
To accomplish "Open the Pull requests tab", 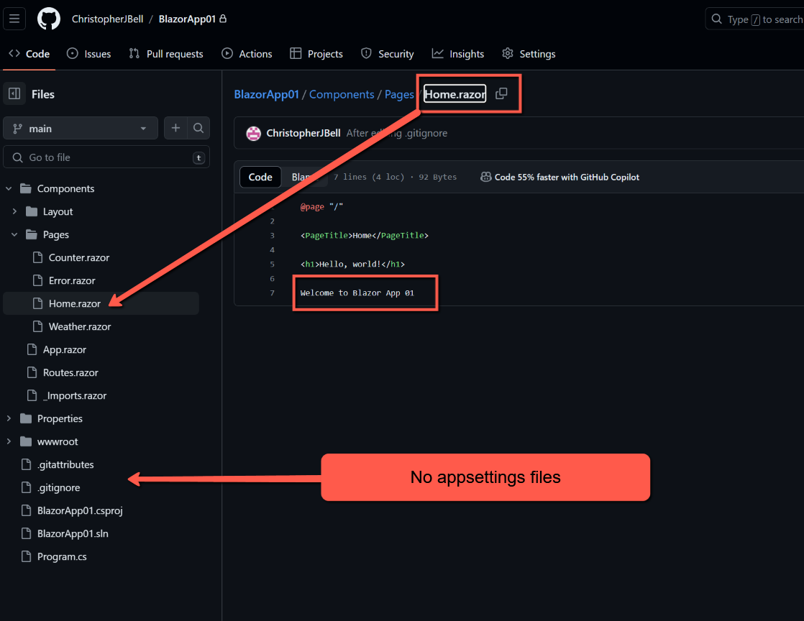I will (165, 53).
